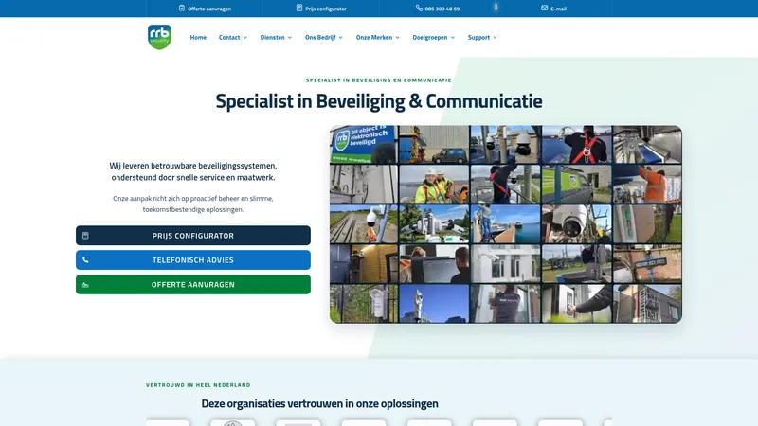Viewport: 758px width, 426px height.
Task: Open the E-mail link in top bar
Action: (x=558, y=9)
